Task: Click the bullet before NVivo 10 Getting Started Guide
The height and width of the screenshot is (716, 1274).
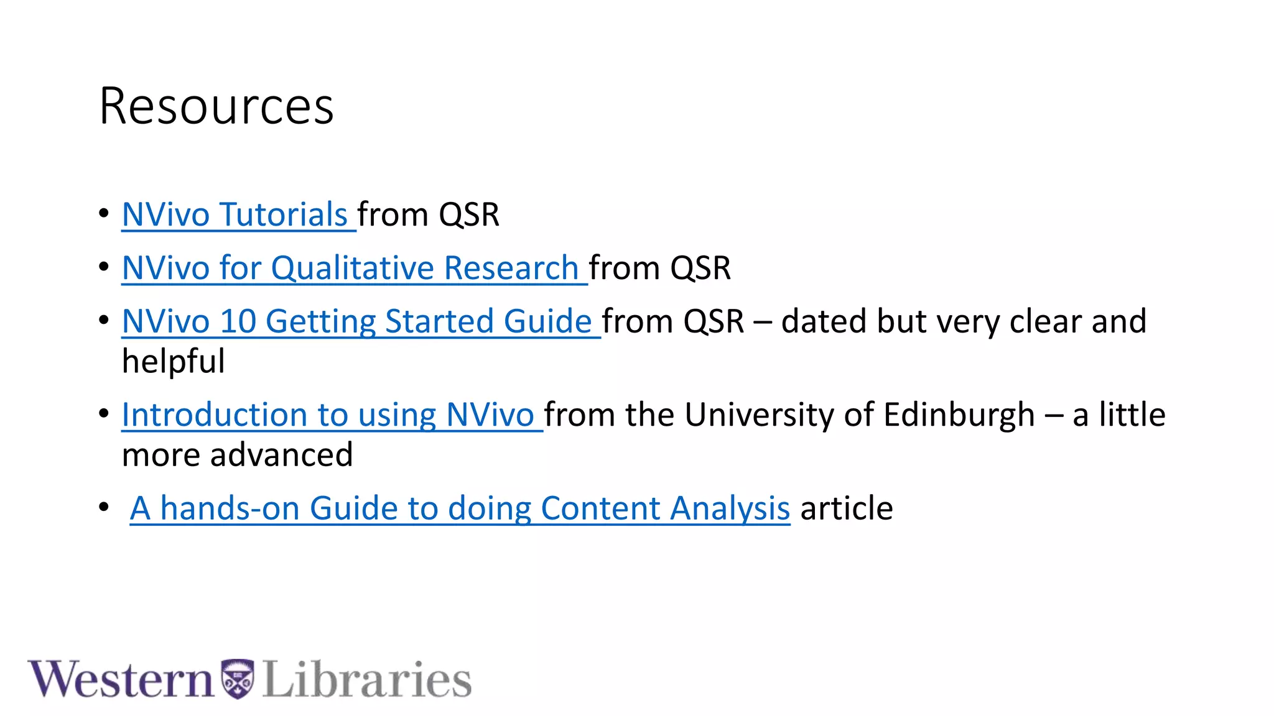Action: (104, 321)
